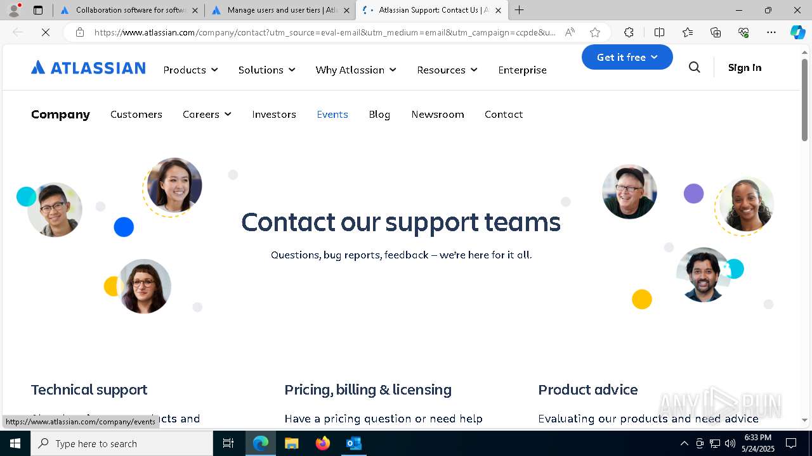Open the Customers section

136,114
